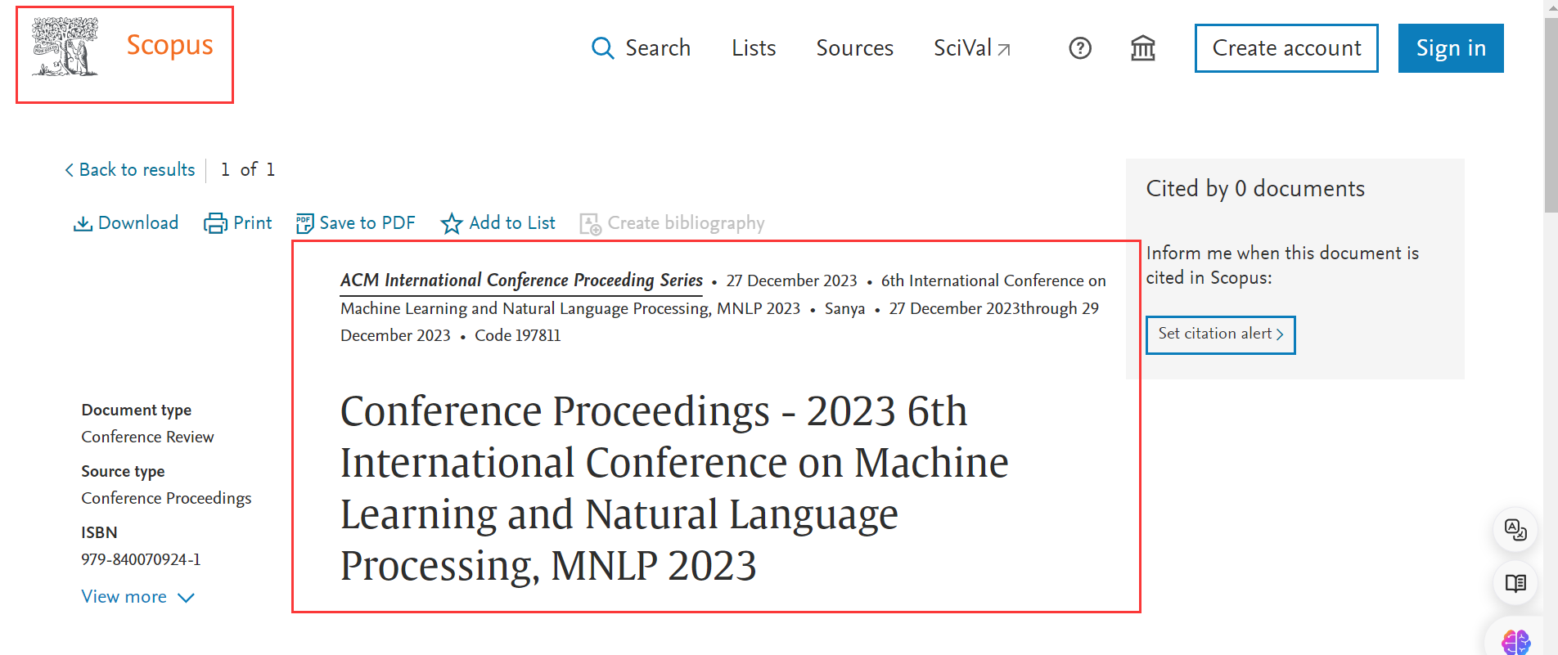Open the Lists menu item

754,48
